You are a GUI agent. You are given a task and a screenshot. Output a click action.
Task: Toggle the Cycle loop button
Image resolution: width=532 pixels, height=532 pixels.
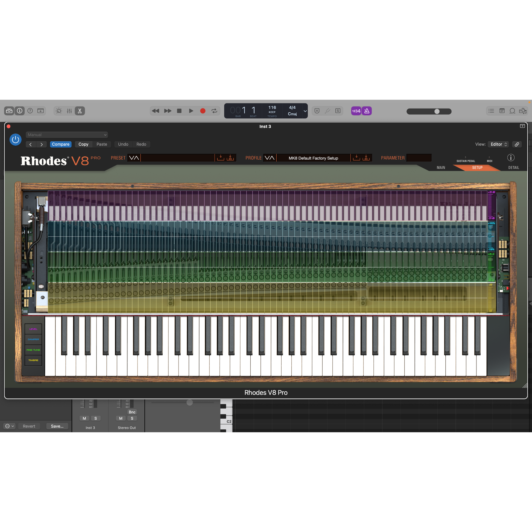coord(214,111)
